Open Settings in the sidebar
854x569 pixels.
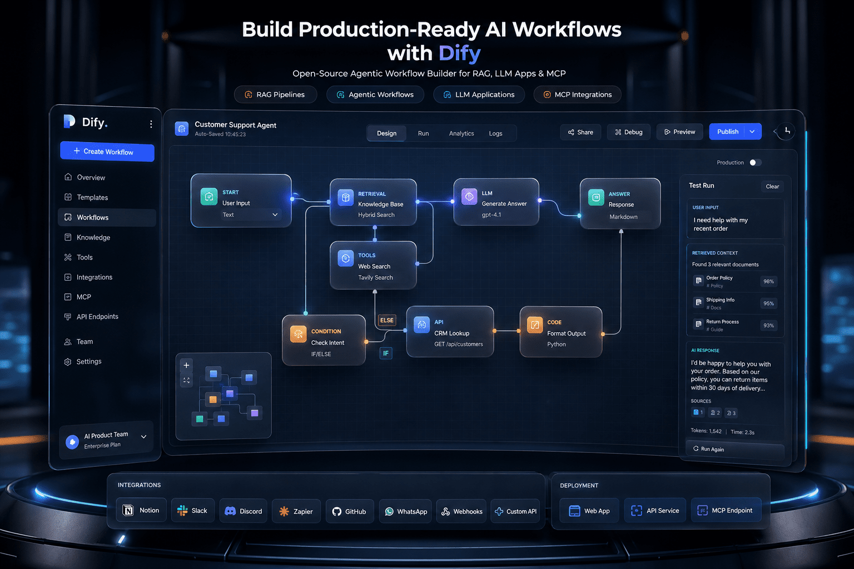107,362
